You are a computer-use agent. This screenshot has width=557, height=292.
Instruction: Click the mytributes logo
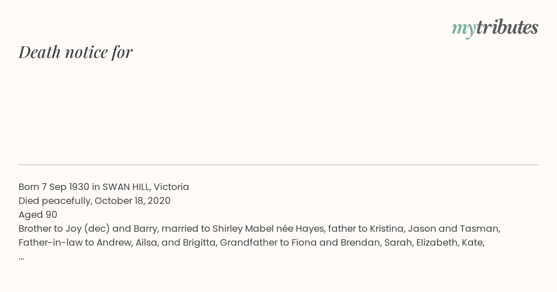pyautogui.click(x=495, y=28)
